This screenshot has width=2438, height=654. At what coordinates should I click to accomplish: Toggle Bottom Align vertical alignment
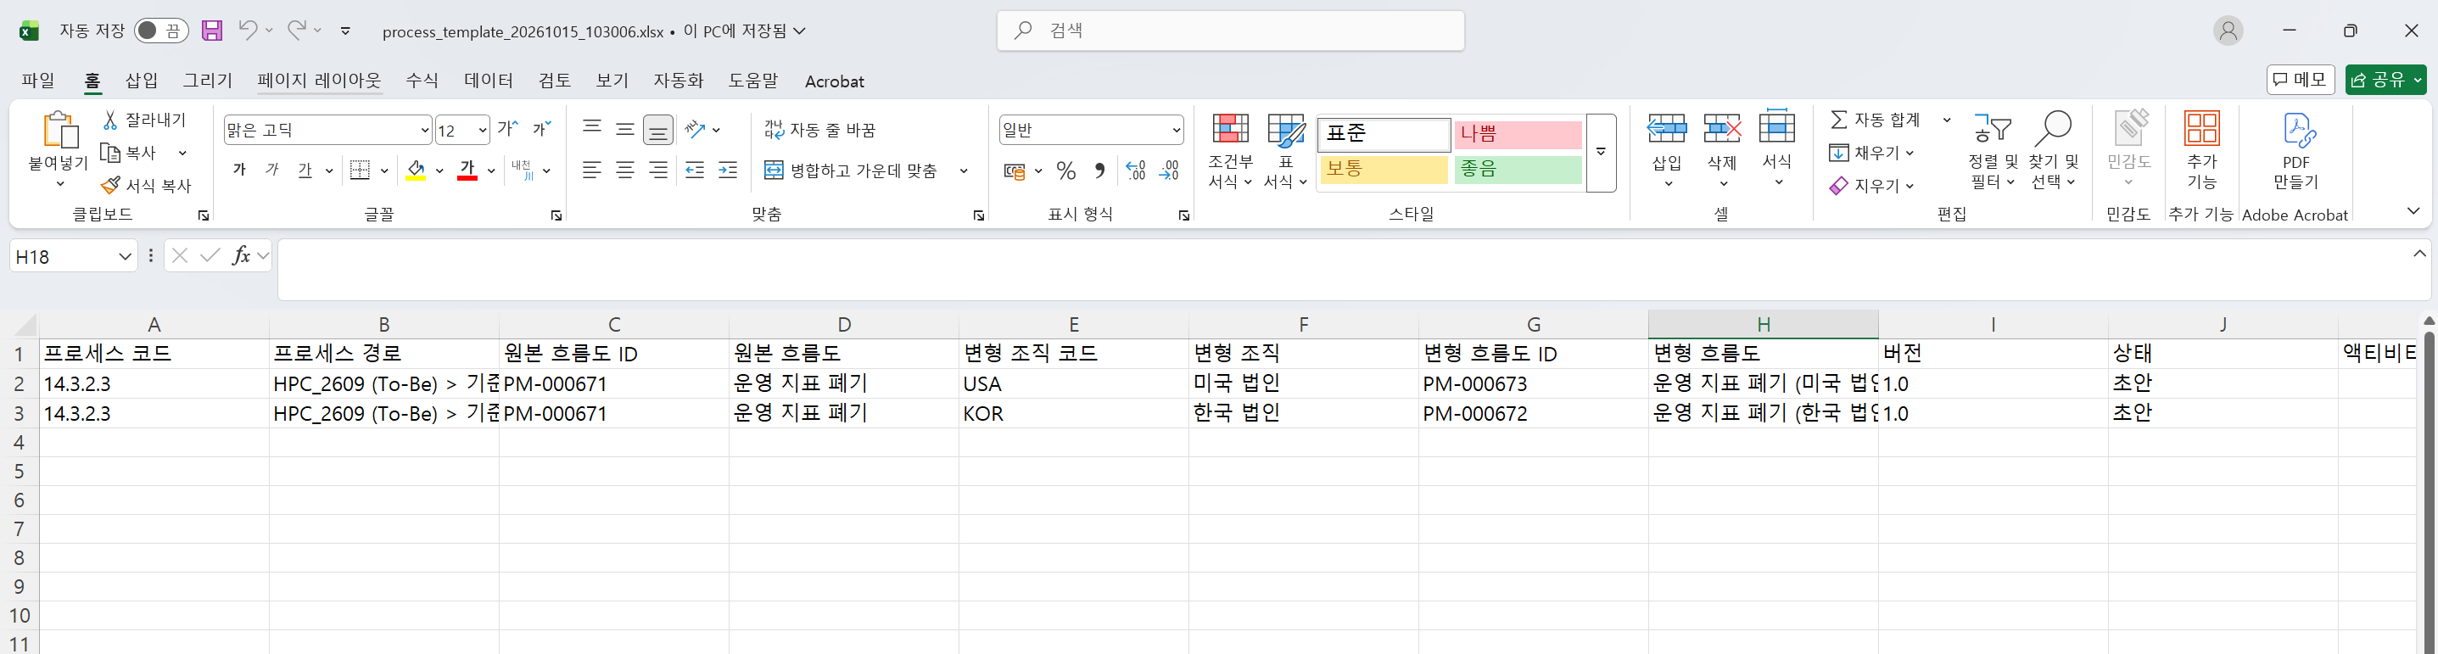click(x=657, y=129)
